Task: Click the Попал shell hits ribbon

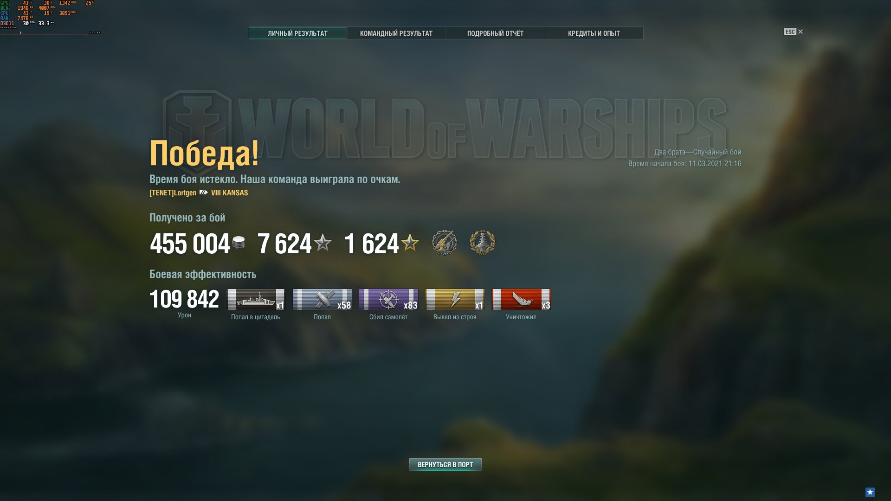Action: pyautogui.click(x=322, y=299)
